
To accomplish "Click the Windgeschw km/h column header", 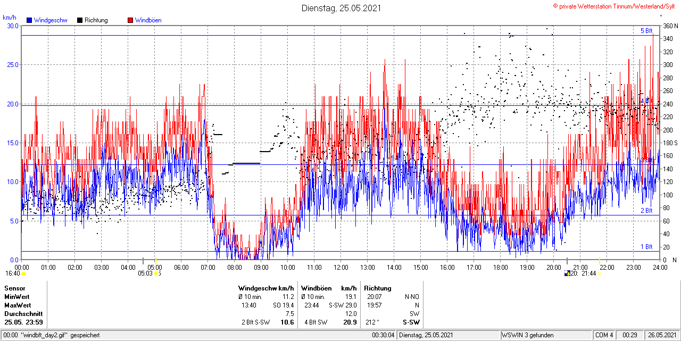I will [x=266, y=288].
